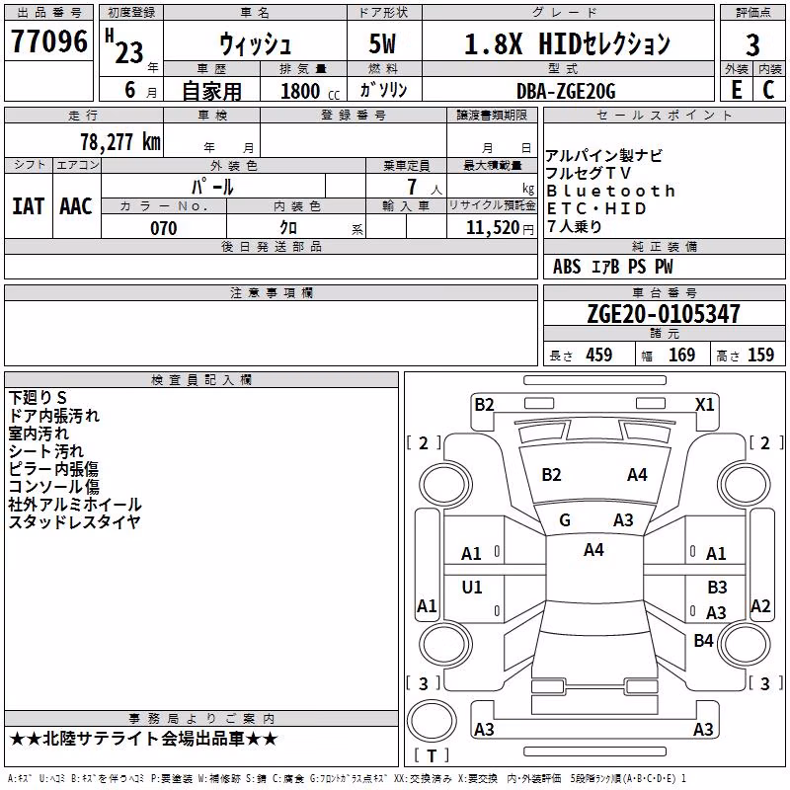
Task: Click inspector note シート汚れ
Action: [x=46, y=451]
